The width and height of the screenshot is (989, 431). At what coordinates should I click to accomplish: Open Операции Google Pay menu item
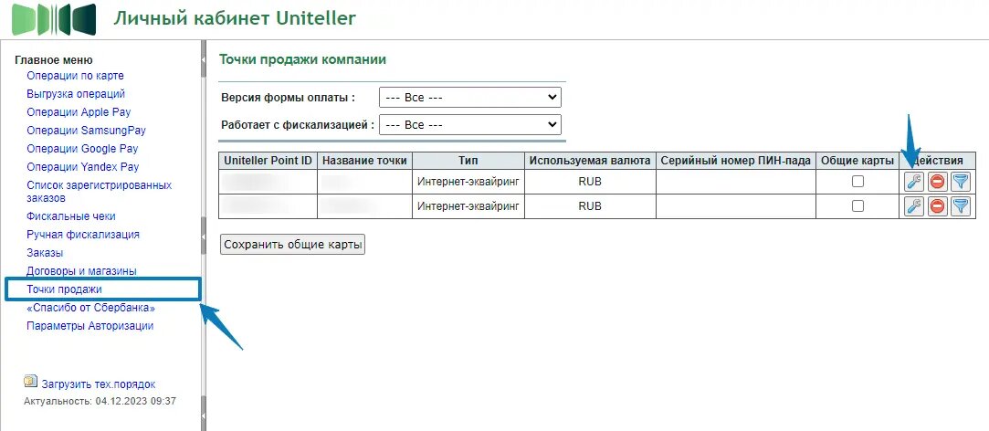coord(82,149)
